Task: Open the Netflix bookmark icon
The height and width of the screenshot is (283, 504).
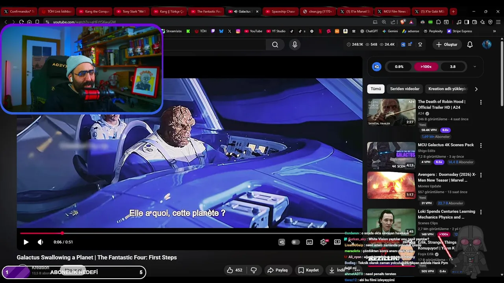Action: point(320,31)
